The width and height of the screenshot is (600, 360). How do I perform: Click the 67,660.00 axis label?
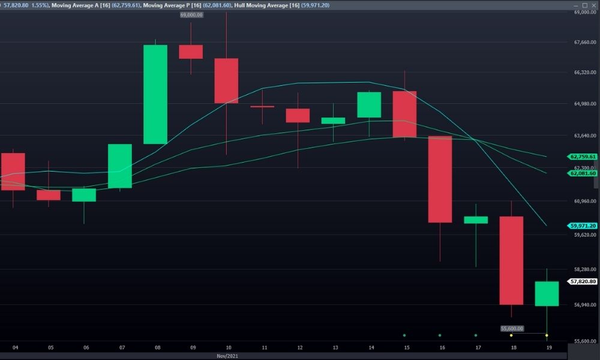click(585, 42)
